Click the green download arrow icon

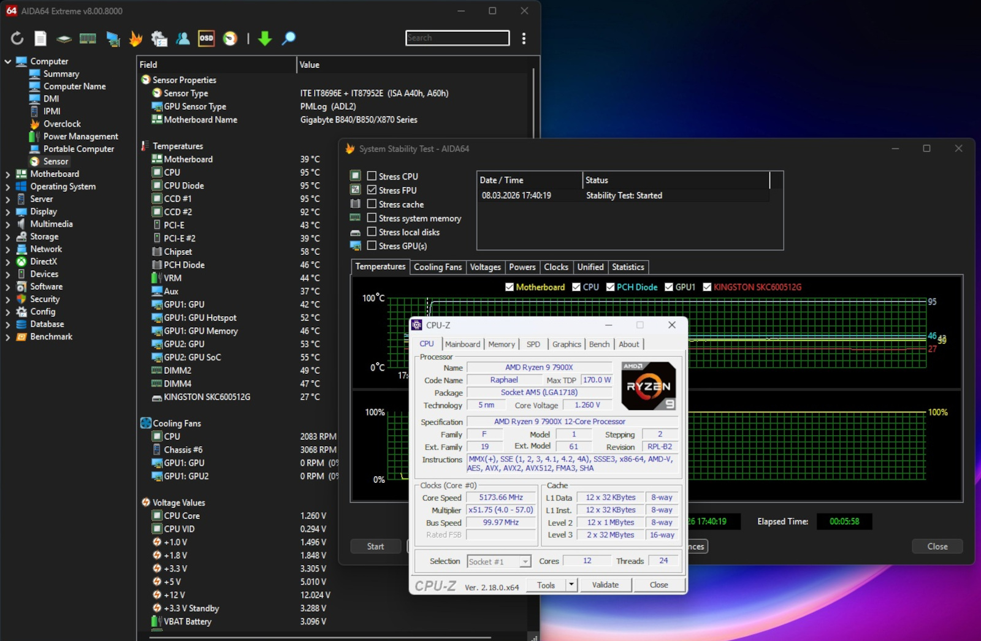click(x=265, y=39)
